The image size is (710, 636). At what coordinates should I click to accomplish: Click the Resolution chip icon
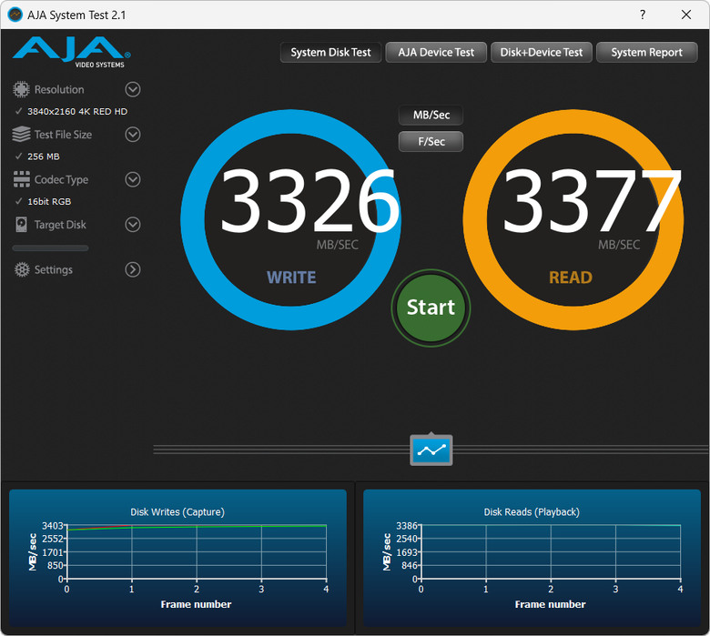(21, 89)
